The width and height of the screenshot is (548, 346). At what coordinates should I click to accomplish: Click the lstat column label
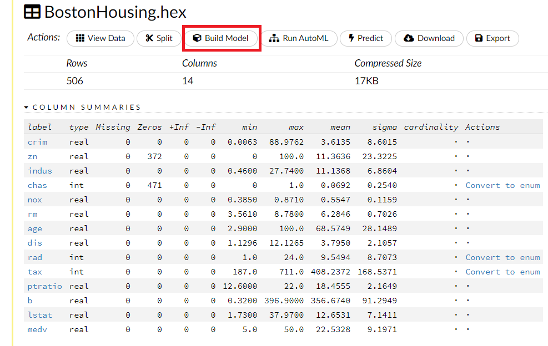pyautogui.click(x=39, y=315)
